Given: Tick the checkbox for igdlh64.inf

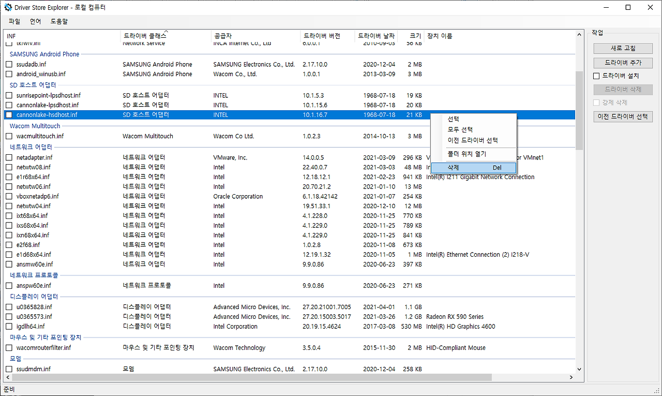Looking at the screenshot, I should tap(9, 327).
